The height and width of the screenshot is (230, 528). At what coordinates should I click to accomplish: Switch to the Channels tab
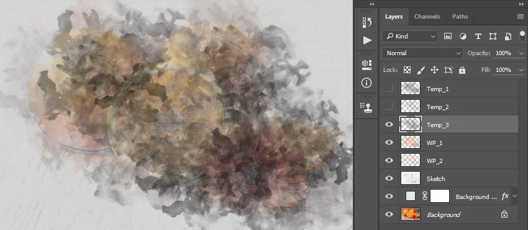[x=427, y=17]
